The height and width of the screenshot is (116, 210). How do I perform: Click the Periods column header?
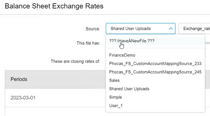[x=19, y=79]
